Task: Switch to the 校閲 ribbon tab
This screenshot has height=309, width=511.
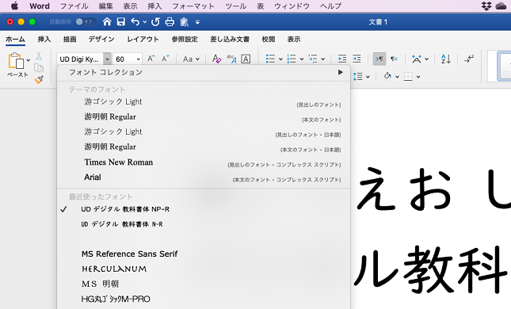Action: [269, 39]
